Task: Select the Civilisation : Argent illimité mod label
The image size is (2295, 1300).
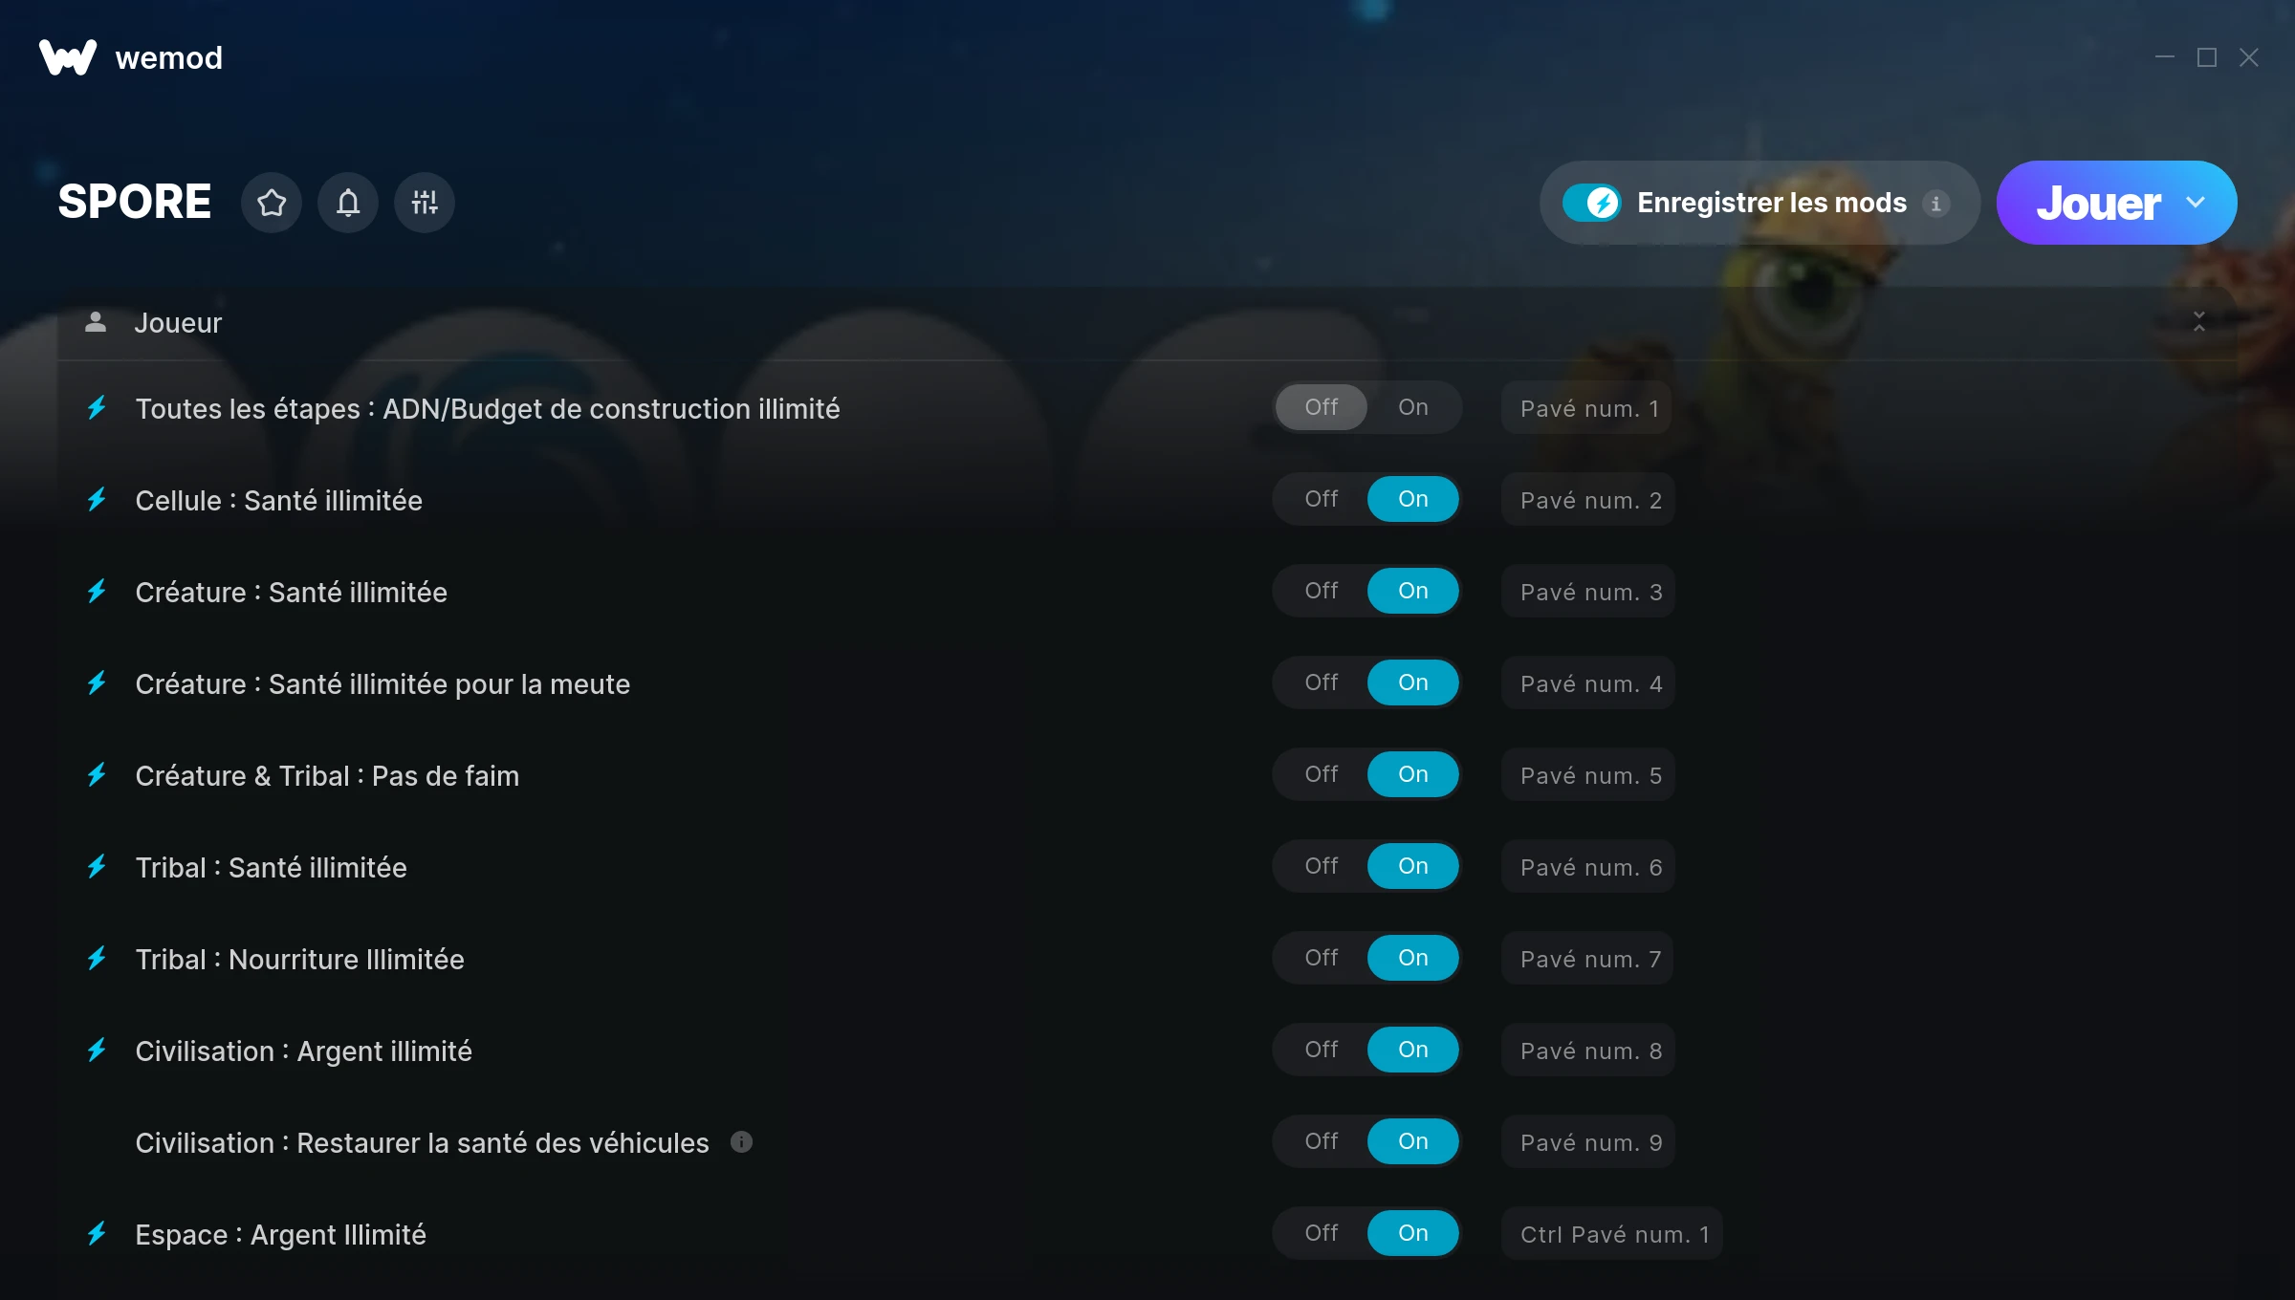Action: pos(304,1051)
